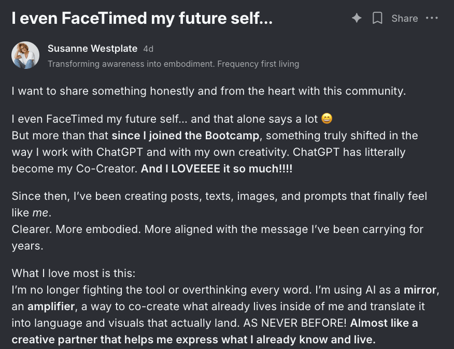The height and width of the screenshot is (349, 454).
Task: Click the author name Susanne Westplate
Action: tap(92, 49)
